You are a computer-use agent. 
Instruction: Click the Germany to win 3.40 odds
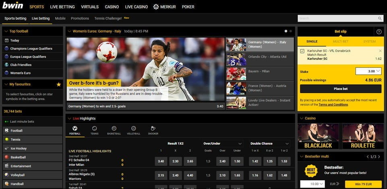[x=220, y=106]
